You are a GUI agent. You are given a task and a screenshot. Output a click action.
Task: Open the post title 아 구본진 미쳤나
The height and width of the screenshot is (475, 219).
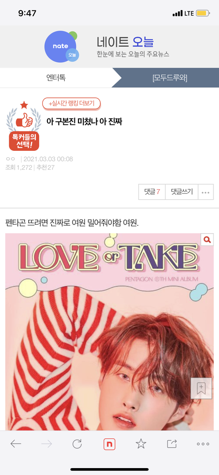point(84,122)
